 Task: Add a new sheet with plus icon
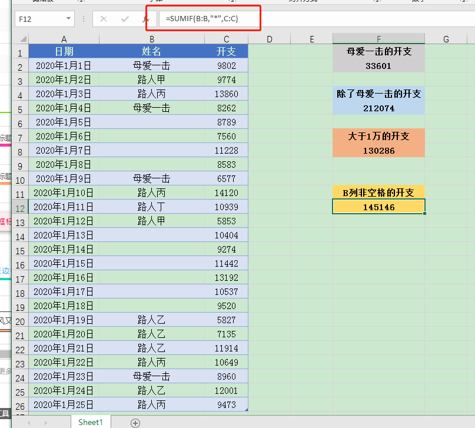point(135,423)
